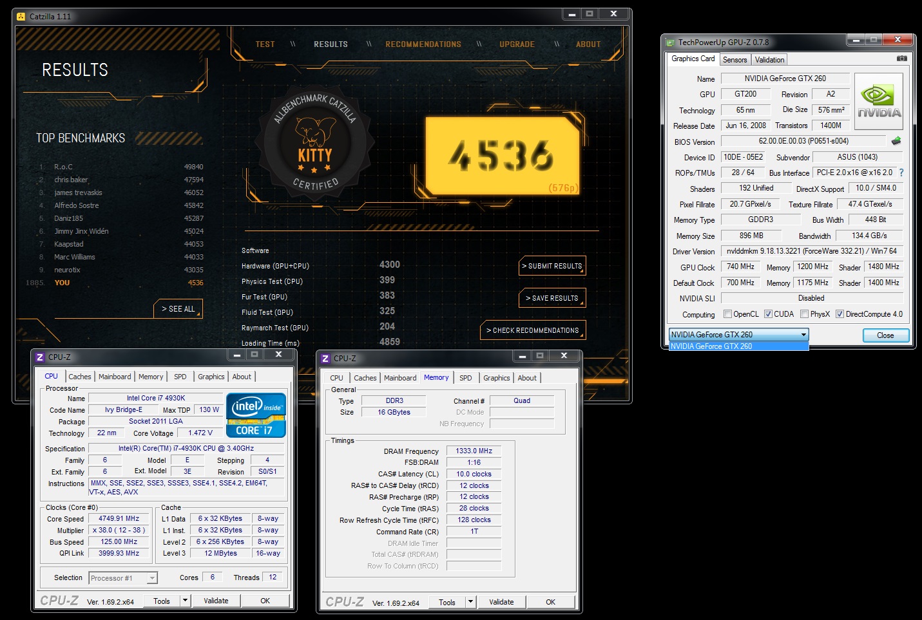Click the 4536 score box in Catzilla

[x=503, y=156]
